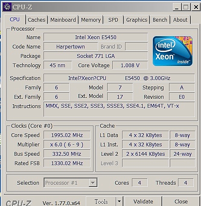Image resolution: width=201 pixels, height=206 pixels.
Task: Click the Core Speed value 1995.02 MHz
Action: pos(67,135)
